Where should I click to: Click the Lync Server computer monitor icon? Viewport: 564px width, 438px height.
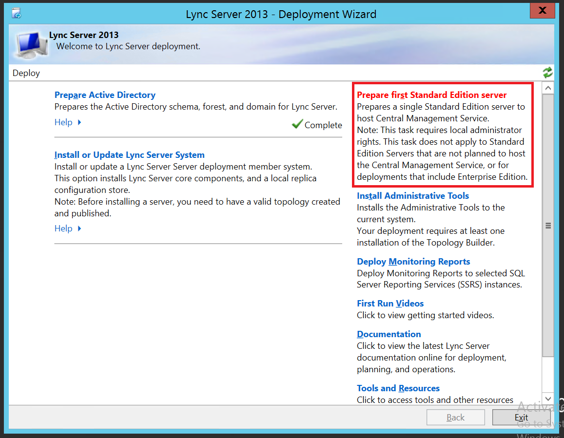[x=31, y=45]
